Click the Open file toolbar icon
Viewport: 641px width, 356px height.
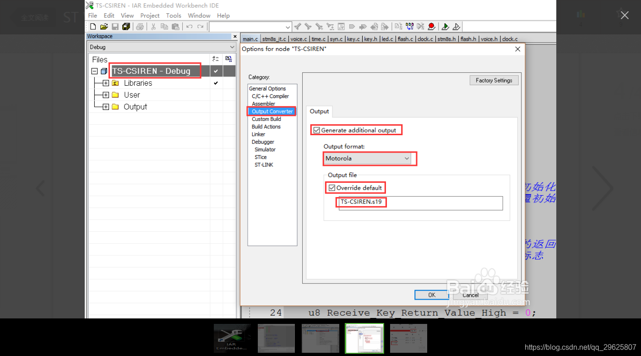tap(104, 27)
